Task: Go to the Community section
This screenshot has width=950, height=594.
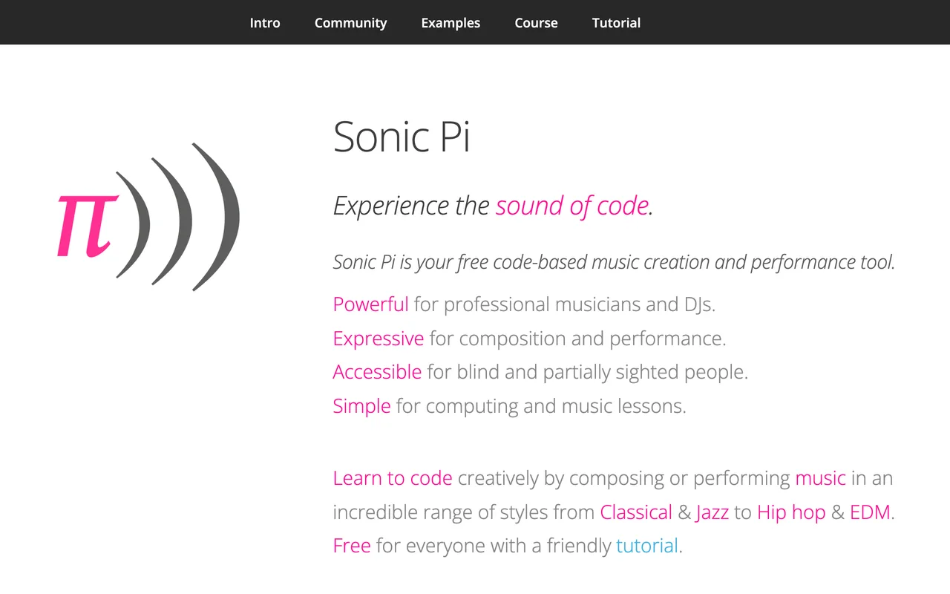Action: (x=350, y=23)
